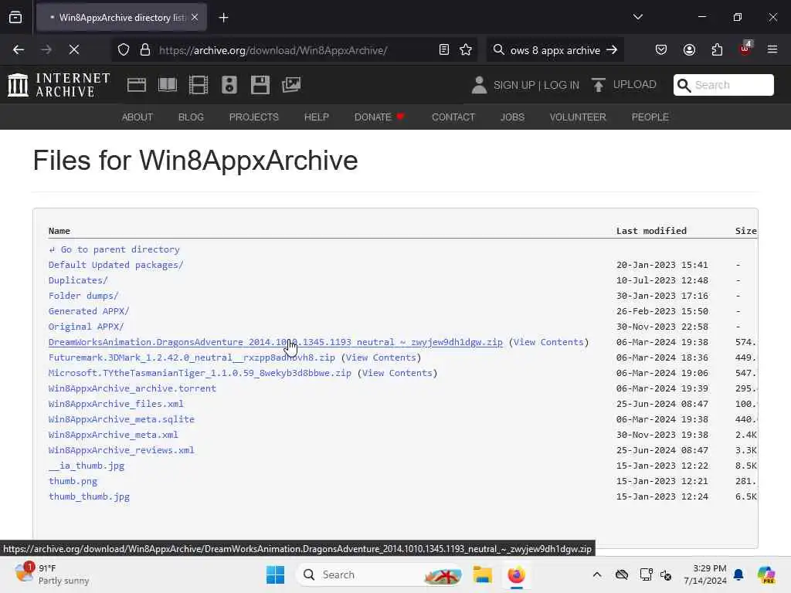
Task: Open the DONATE menu item
Action: (379, 117)
